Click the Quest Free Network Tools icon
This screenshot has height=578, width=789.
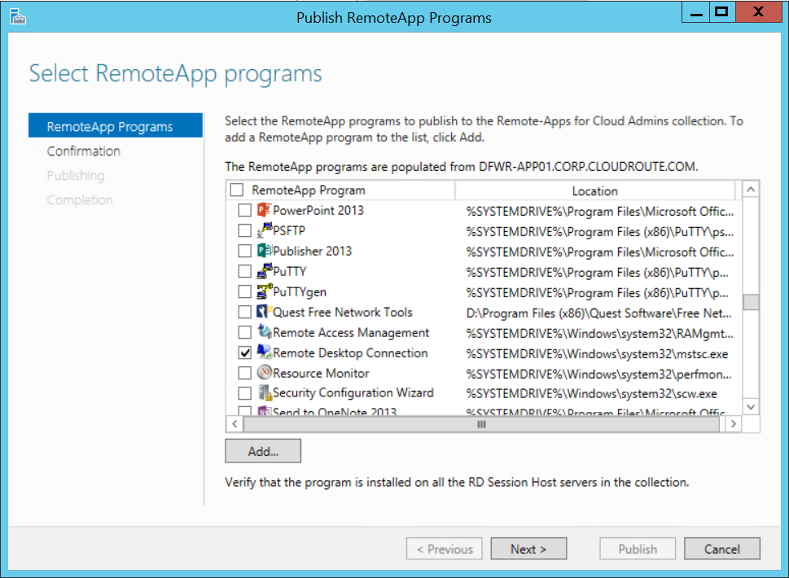coord(264,312)
